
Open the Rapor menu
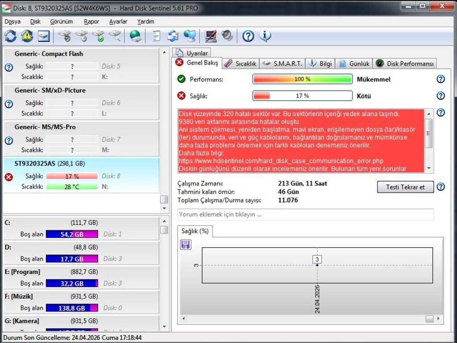[91, 21]
